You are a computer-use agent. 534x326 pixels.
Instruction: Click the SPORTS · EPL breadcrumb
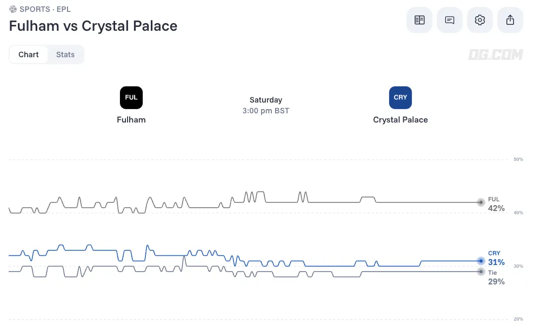coord(45,9)
